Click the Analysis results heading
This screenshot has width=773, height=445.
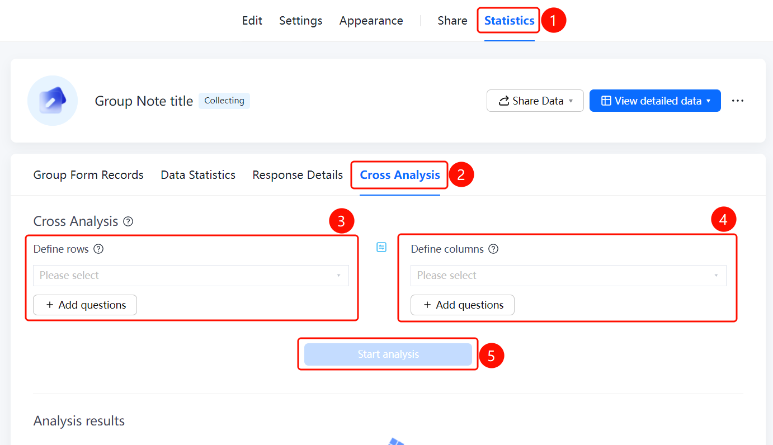pos(79,421)
